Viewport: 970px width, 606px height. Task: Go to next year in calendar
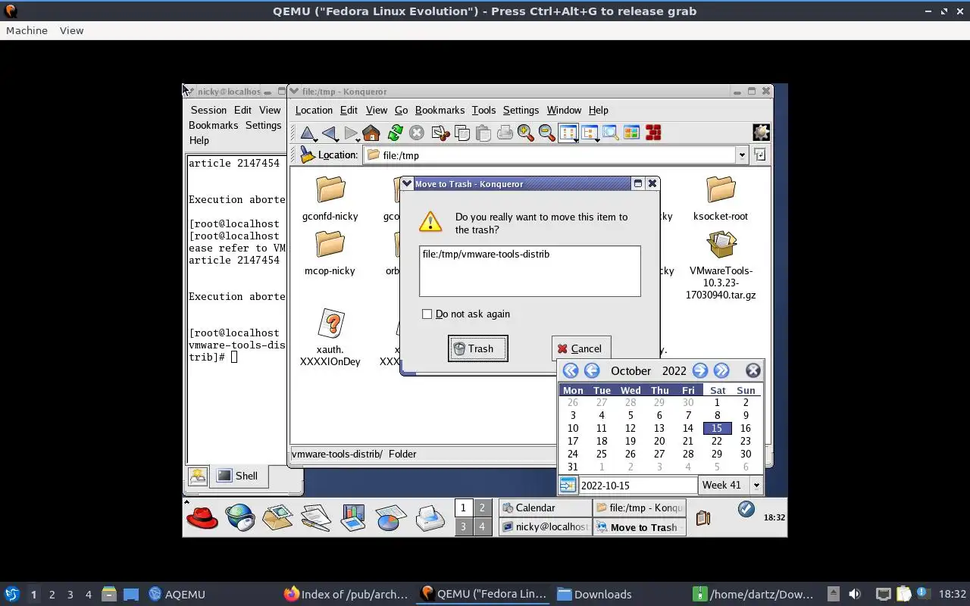(721, 370)
